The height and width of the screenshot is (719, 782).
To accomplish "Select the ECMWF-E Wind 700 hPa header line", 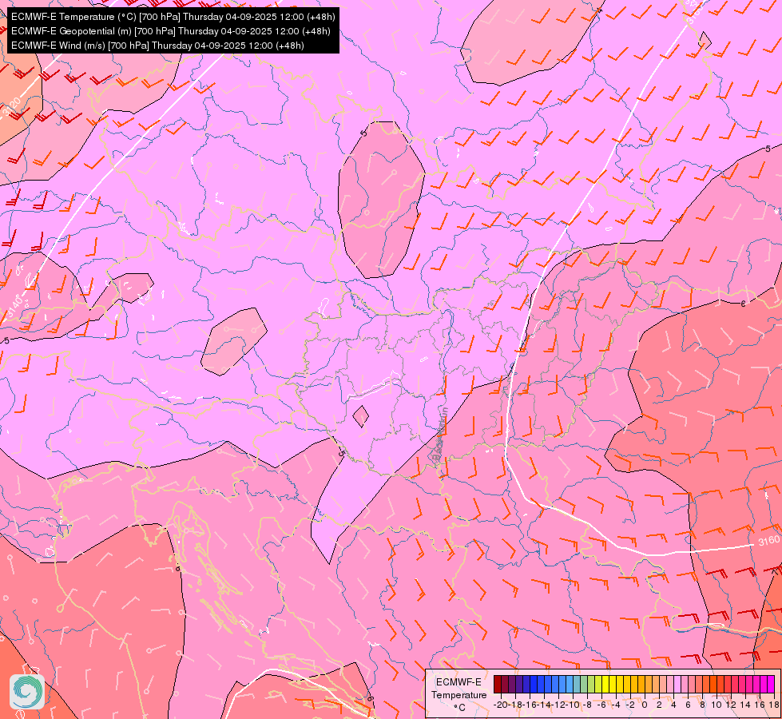I will (157, 46).
